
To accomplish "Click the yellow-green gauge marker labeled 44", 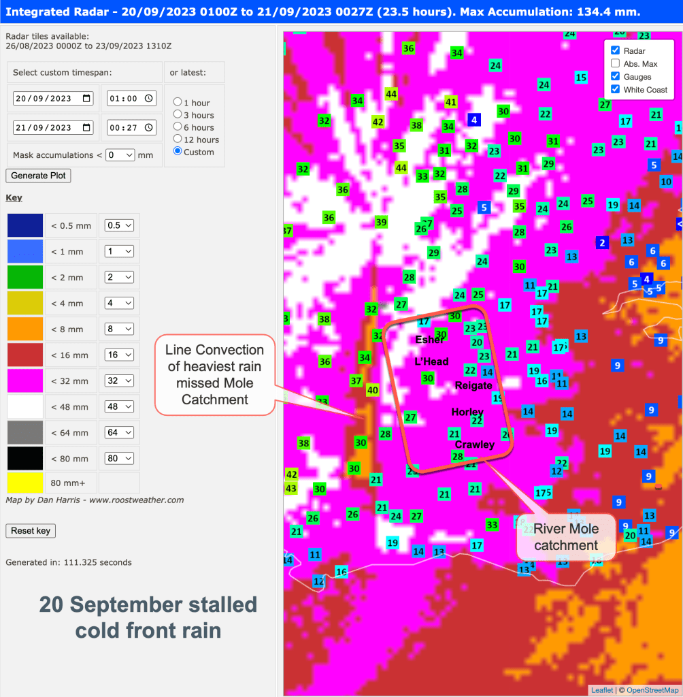I will [x=391, y=95].
